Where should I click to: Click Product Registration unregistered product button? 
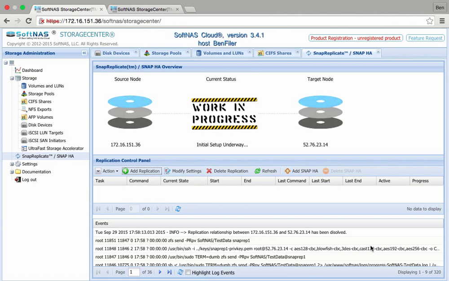click(x=356, y=38)
